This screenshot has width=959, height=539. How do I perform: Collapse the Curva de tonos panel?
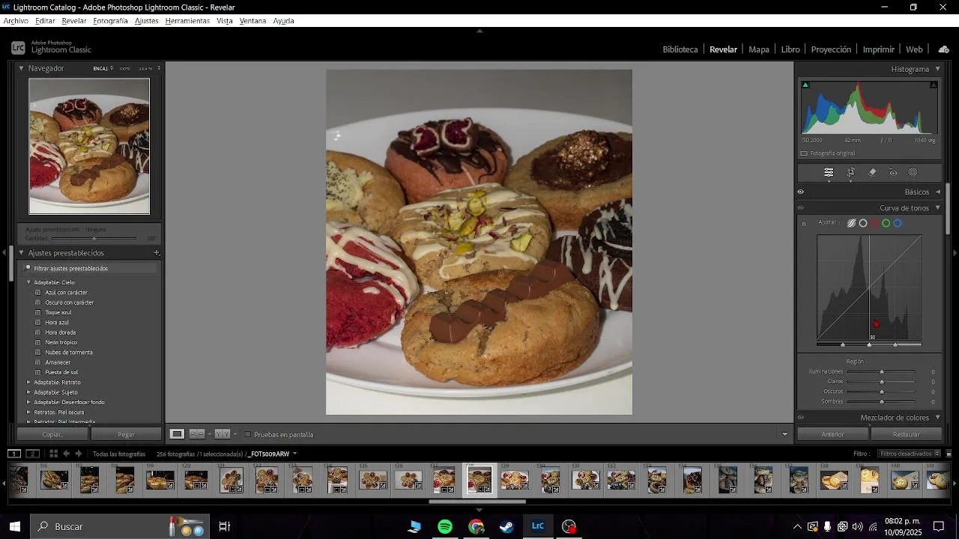tap(937, 208)
